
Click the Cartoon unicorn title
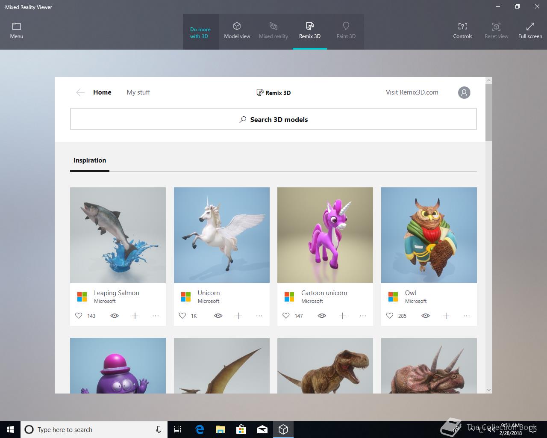click(x=324, y=293)
